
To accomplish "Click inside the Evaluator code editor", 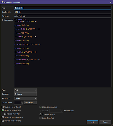I will click(x=63, y=53).
